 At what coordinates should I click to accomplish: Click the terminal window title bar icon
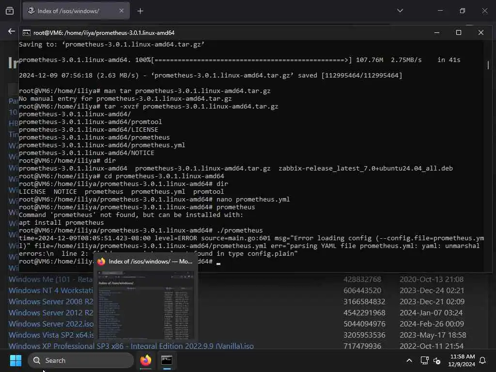click(x=27, y=32)
